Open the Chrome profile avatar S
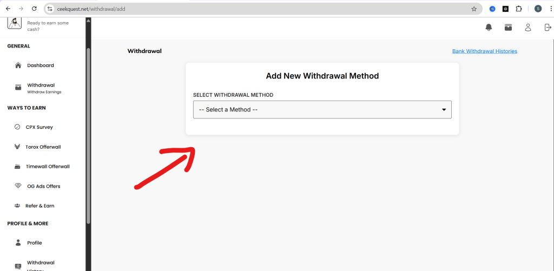Viewport: 554px width, 271px height. coord(538,9)
